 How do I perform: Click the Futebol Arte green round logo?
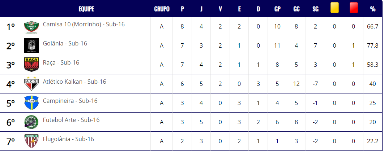pos(31,122)
